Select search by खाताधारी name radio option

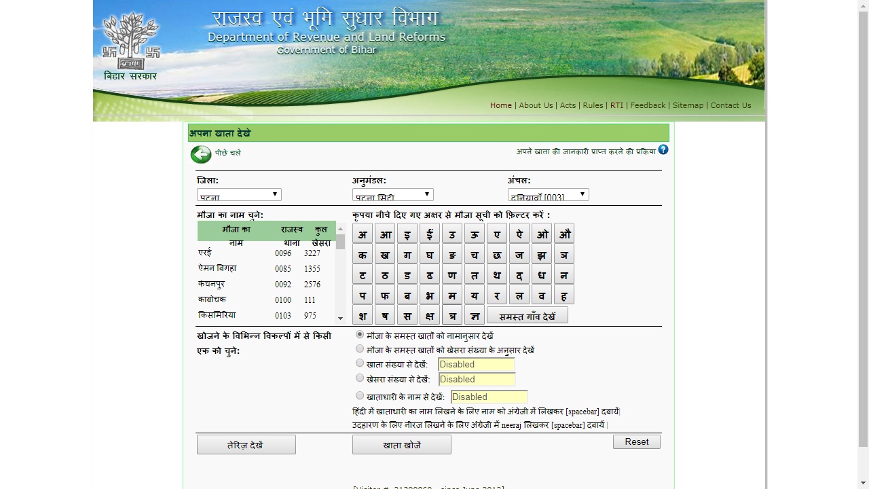coord(360,395)
